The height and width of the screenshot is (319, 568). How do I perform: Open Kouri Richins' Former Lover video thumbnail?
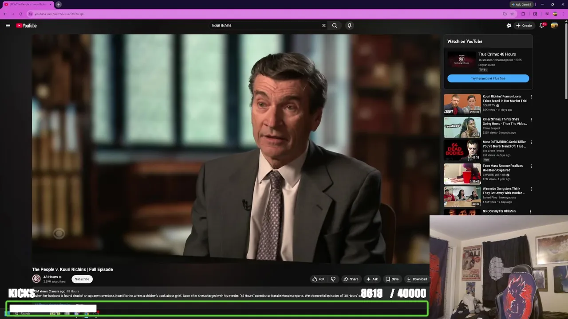[x=462, y=105]
